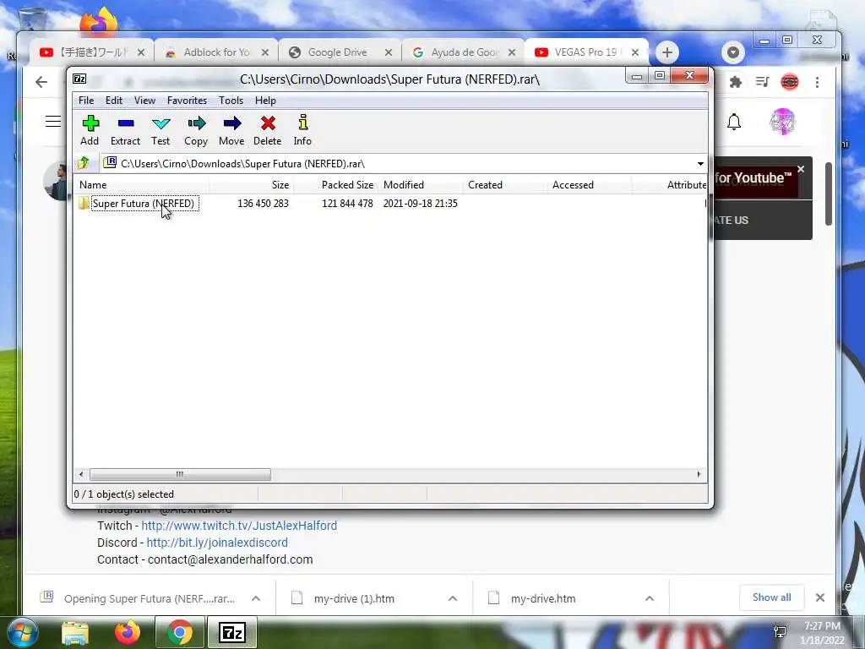
Task: Open Chrome extensions puzzle icon
Action: click(x=736, y=82)
